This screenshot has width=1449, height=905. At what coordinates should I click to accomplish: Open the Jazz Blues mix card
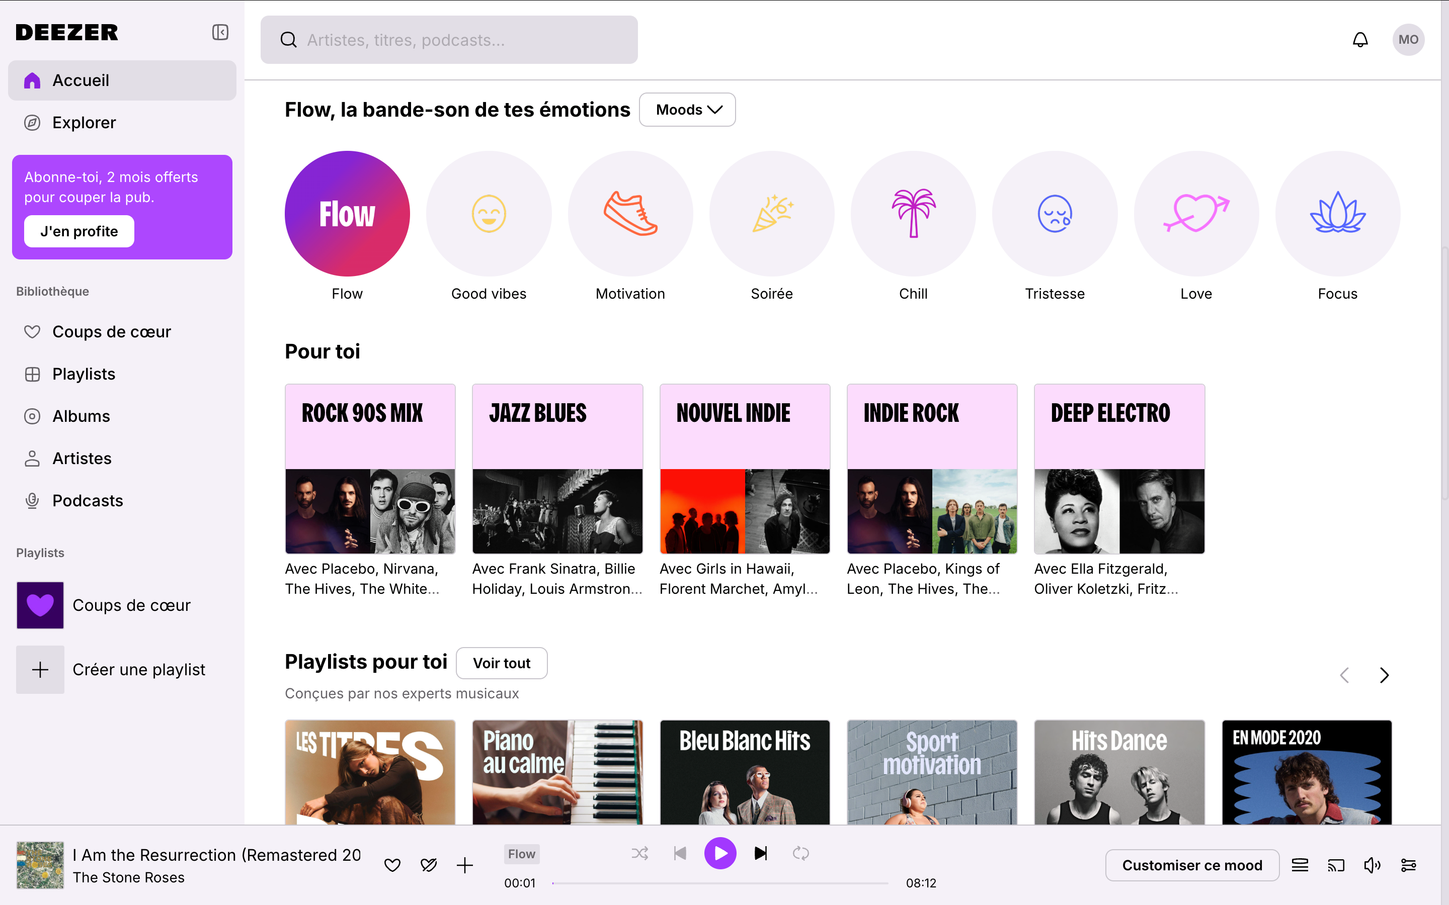(x=557, y=469)
